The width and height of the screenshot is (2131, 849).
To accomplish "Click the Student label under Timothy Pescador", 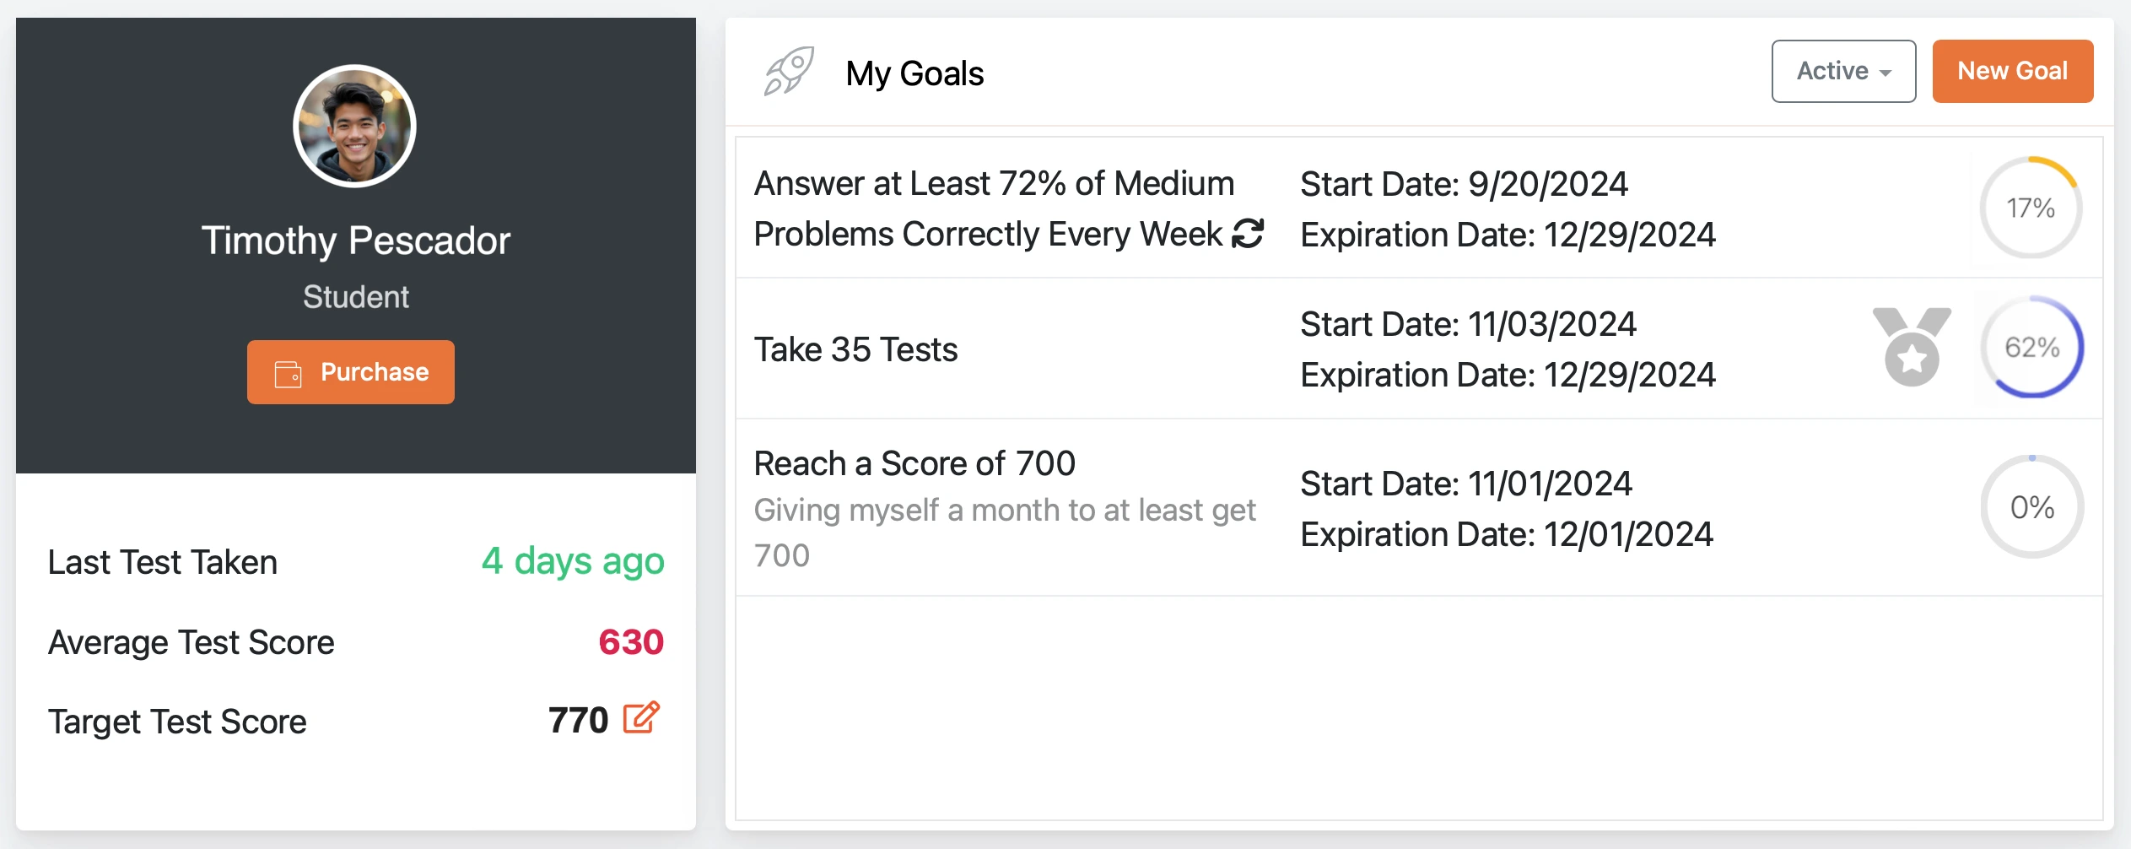I will pos(355,295).
